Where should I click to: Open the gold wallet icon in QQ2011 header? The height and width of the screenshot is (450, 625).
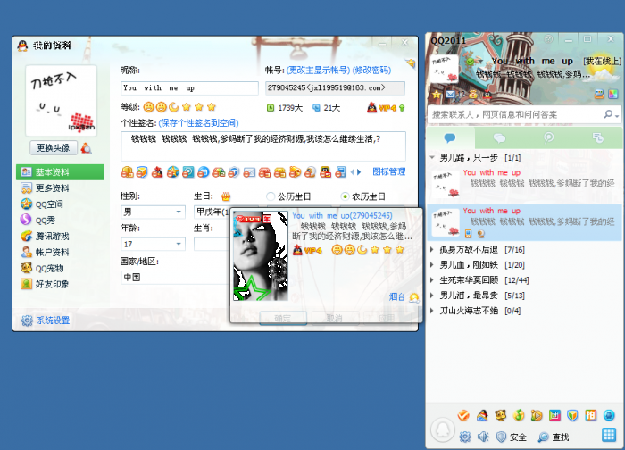pyautogui.click(x=473, y=94)
